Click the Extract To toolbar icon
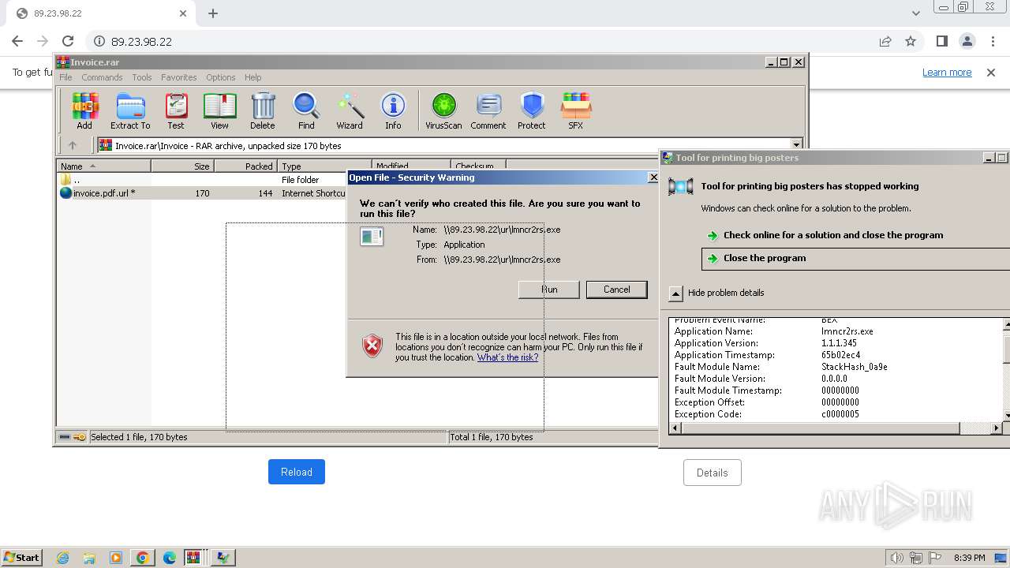 click(130, 110)
